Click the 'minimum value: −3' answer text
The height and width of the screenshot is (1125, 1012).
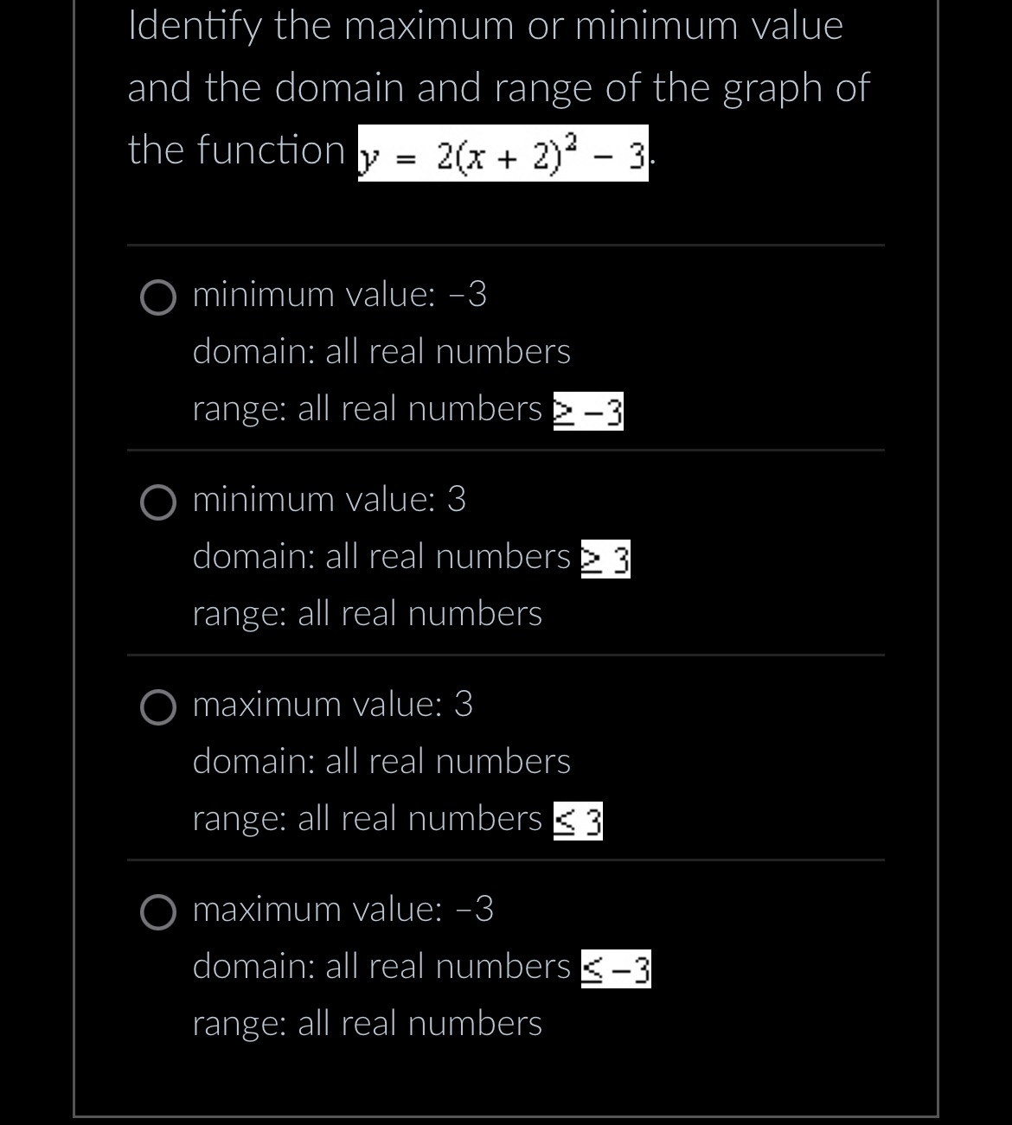click(x=340, y=295)
